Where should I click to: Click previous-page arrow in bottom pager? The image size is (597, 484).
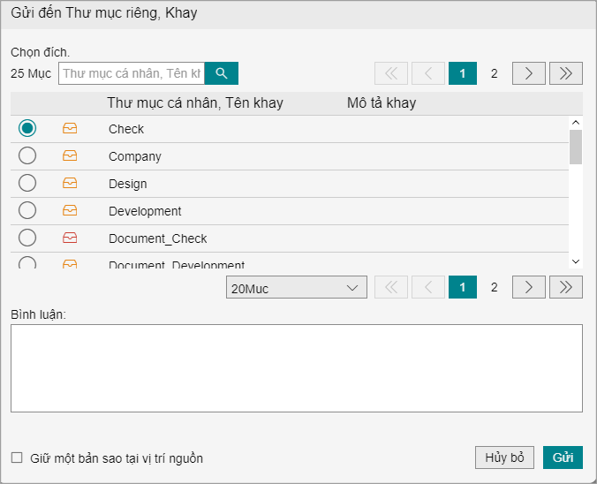(x=428, y=287)
